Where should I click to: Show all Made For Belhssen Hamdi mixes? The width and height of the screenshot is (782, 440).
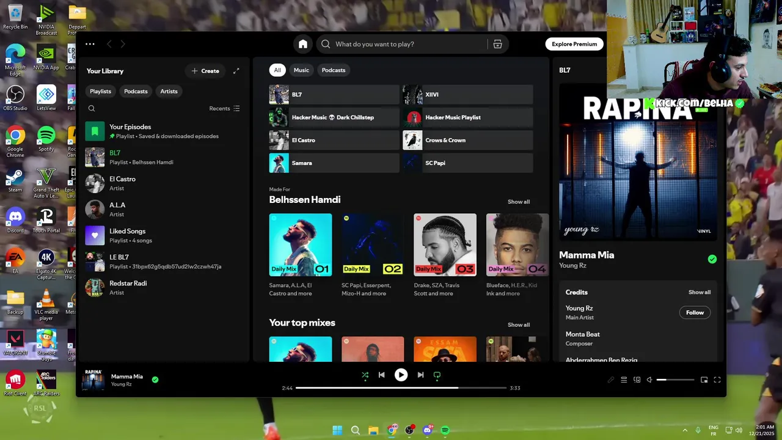(x=519, y=202)
